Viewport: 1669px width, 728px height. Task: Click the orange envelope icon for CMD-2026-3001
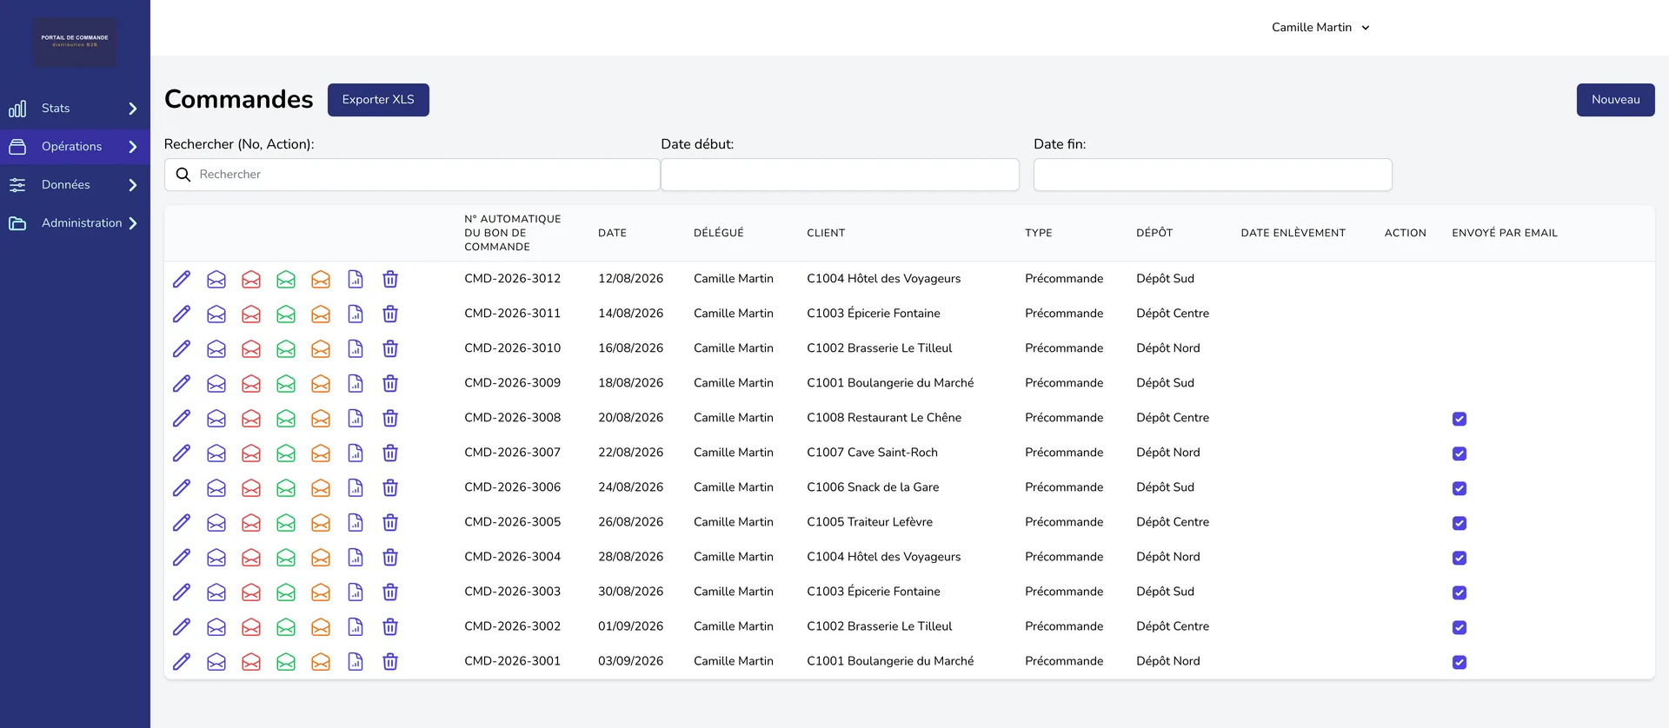[x=321, y=661]
